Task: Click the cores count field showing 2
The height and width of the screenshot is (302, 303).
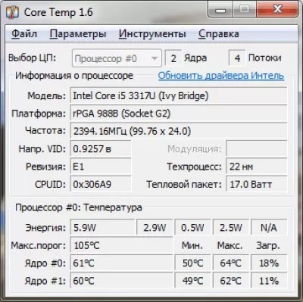Action: (173, 58)
